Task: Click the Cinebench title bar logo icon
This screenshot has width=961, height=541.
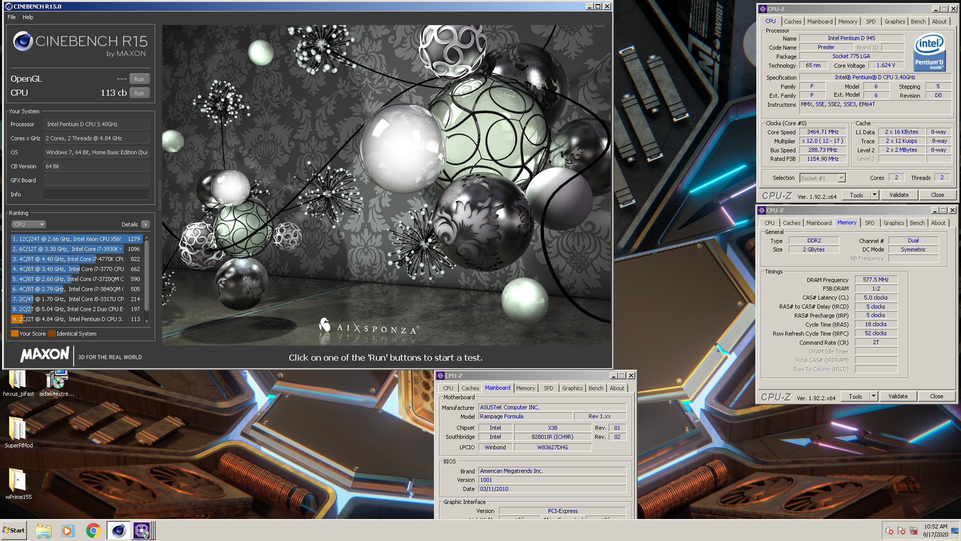Action: click(9, 7)
